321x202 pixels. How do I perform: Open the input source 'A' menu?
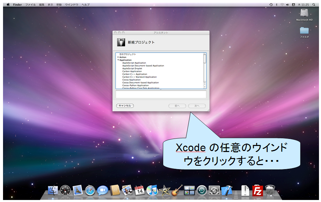(x=293, y=4)
